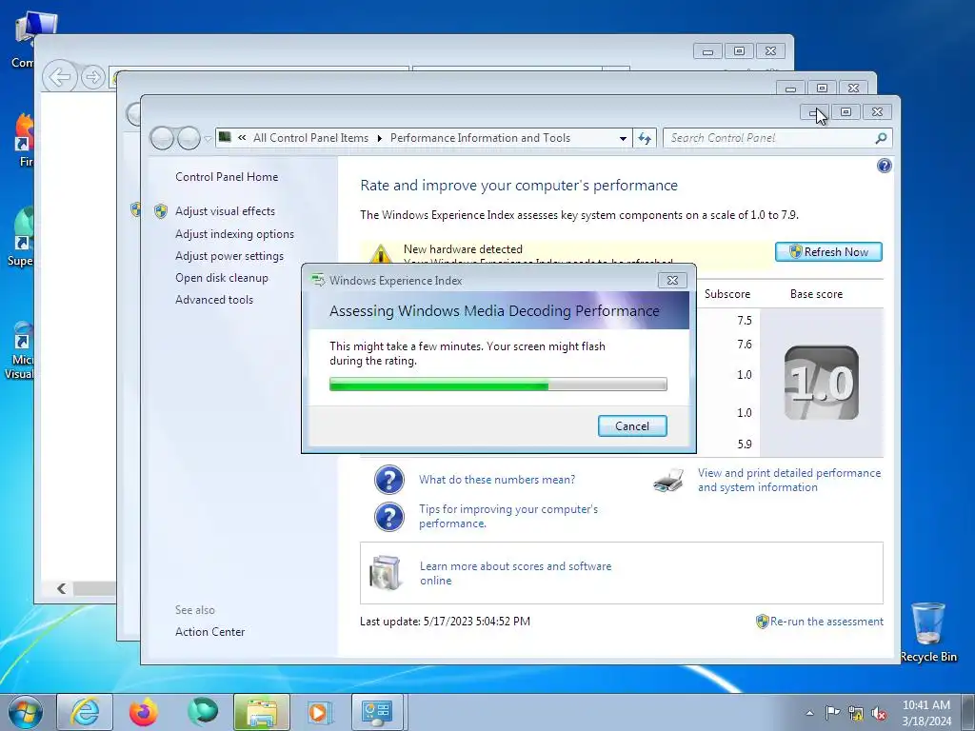Open Control Panel Home
This screenshot has height=731, width=975.
(x=227, y=176)
